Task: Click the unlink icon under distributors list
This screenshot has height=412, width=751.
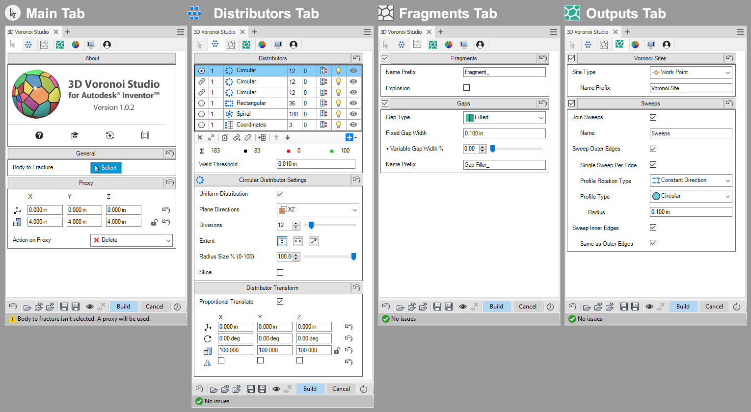Action: click(248, 137)
